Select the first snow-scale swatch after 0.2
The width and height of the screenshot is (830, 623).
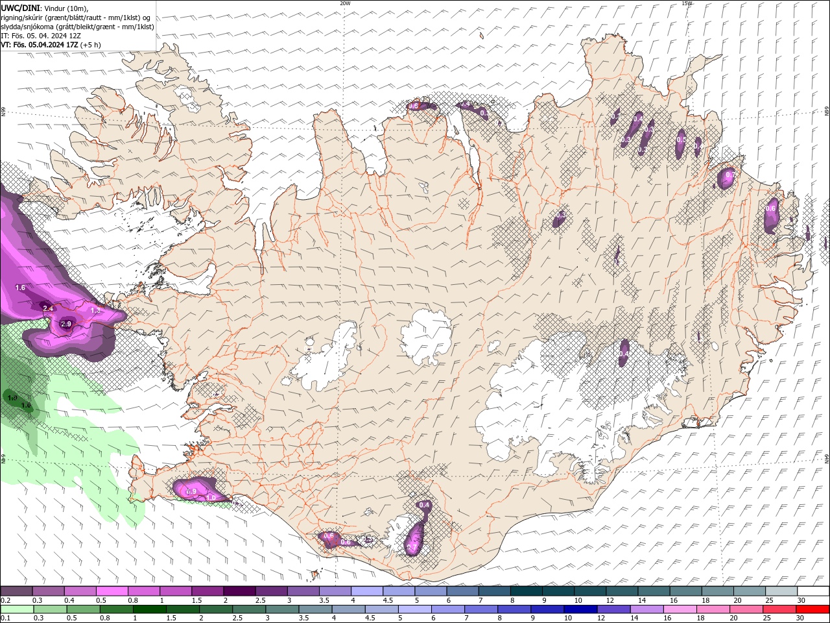click(16, 591)
